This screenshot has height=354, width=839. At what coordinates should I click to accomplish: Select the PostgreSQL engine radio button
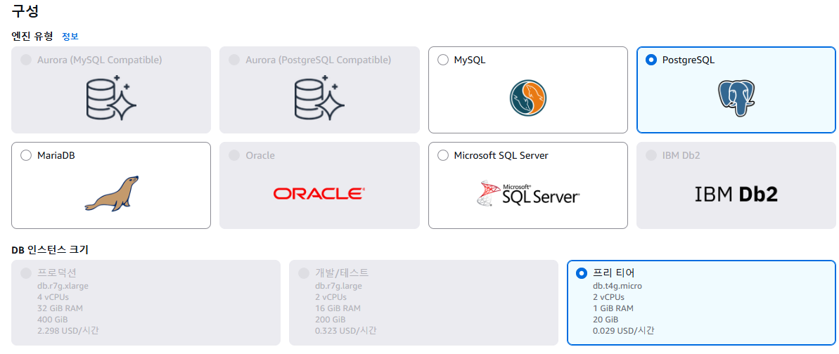[x=651, y=60]
